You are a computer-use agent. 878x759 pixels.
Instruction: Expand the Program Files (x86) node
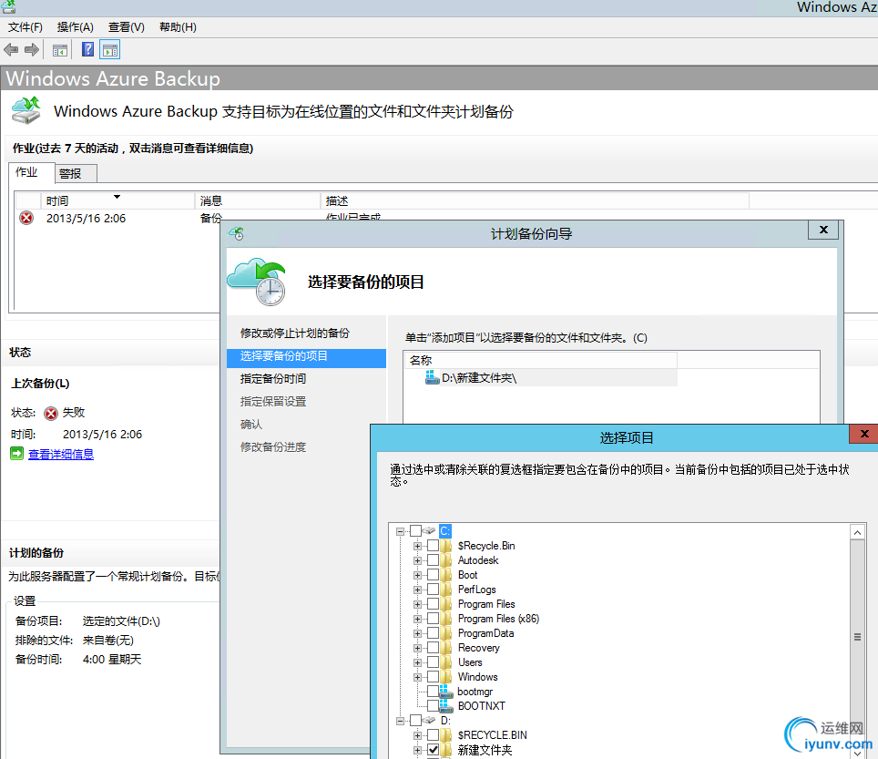tap(417, 619)
